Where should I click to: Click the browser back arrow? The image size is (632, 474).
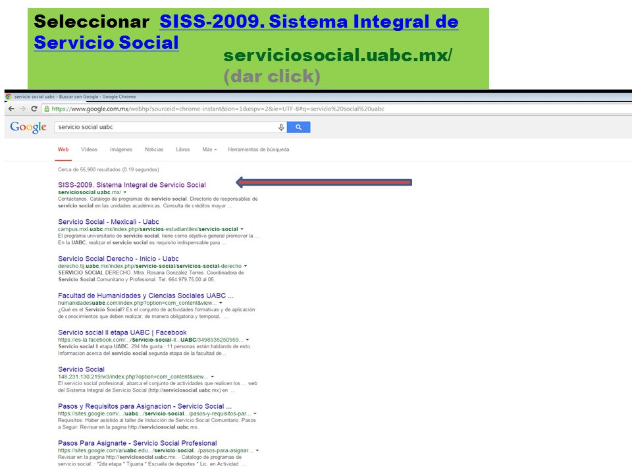tap(11, 109)
